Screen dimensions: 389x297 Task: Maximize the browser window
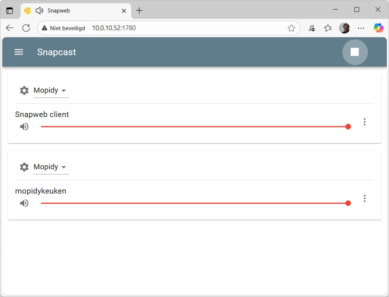tap(357, 10)
